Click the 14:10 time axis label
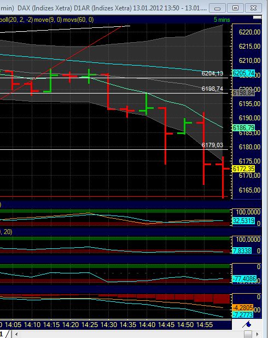 coord(32,325)
